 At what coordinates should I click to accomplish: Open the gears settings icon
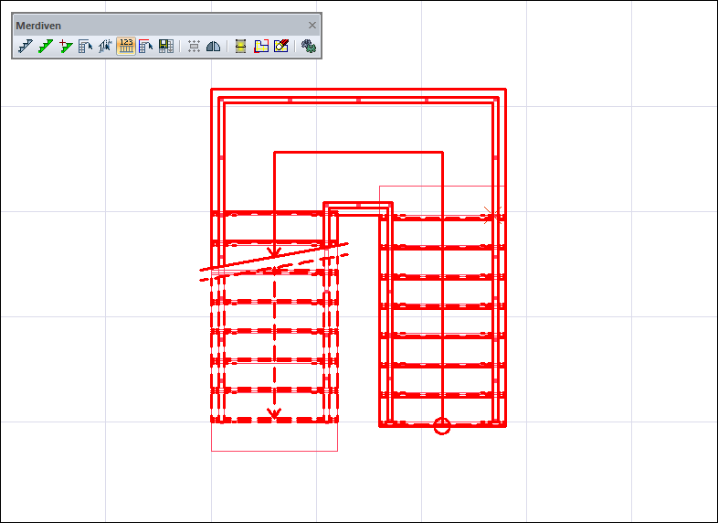pos(309,47)
